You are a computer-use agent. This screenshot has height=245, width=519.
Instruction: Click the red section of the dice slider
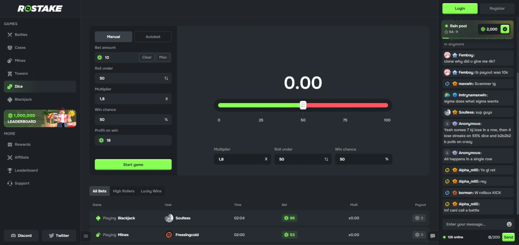click(347, 105)
